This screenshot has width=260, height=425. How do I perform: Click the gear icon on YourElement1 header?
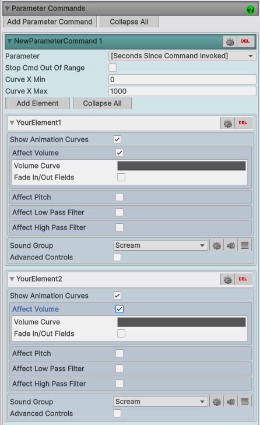click(x=227, y=123)
